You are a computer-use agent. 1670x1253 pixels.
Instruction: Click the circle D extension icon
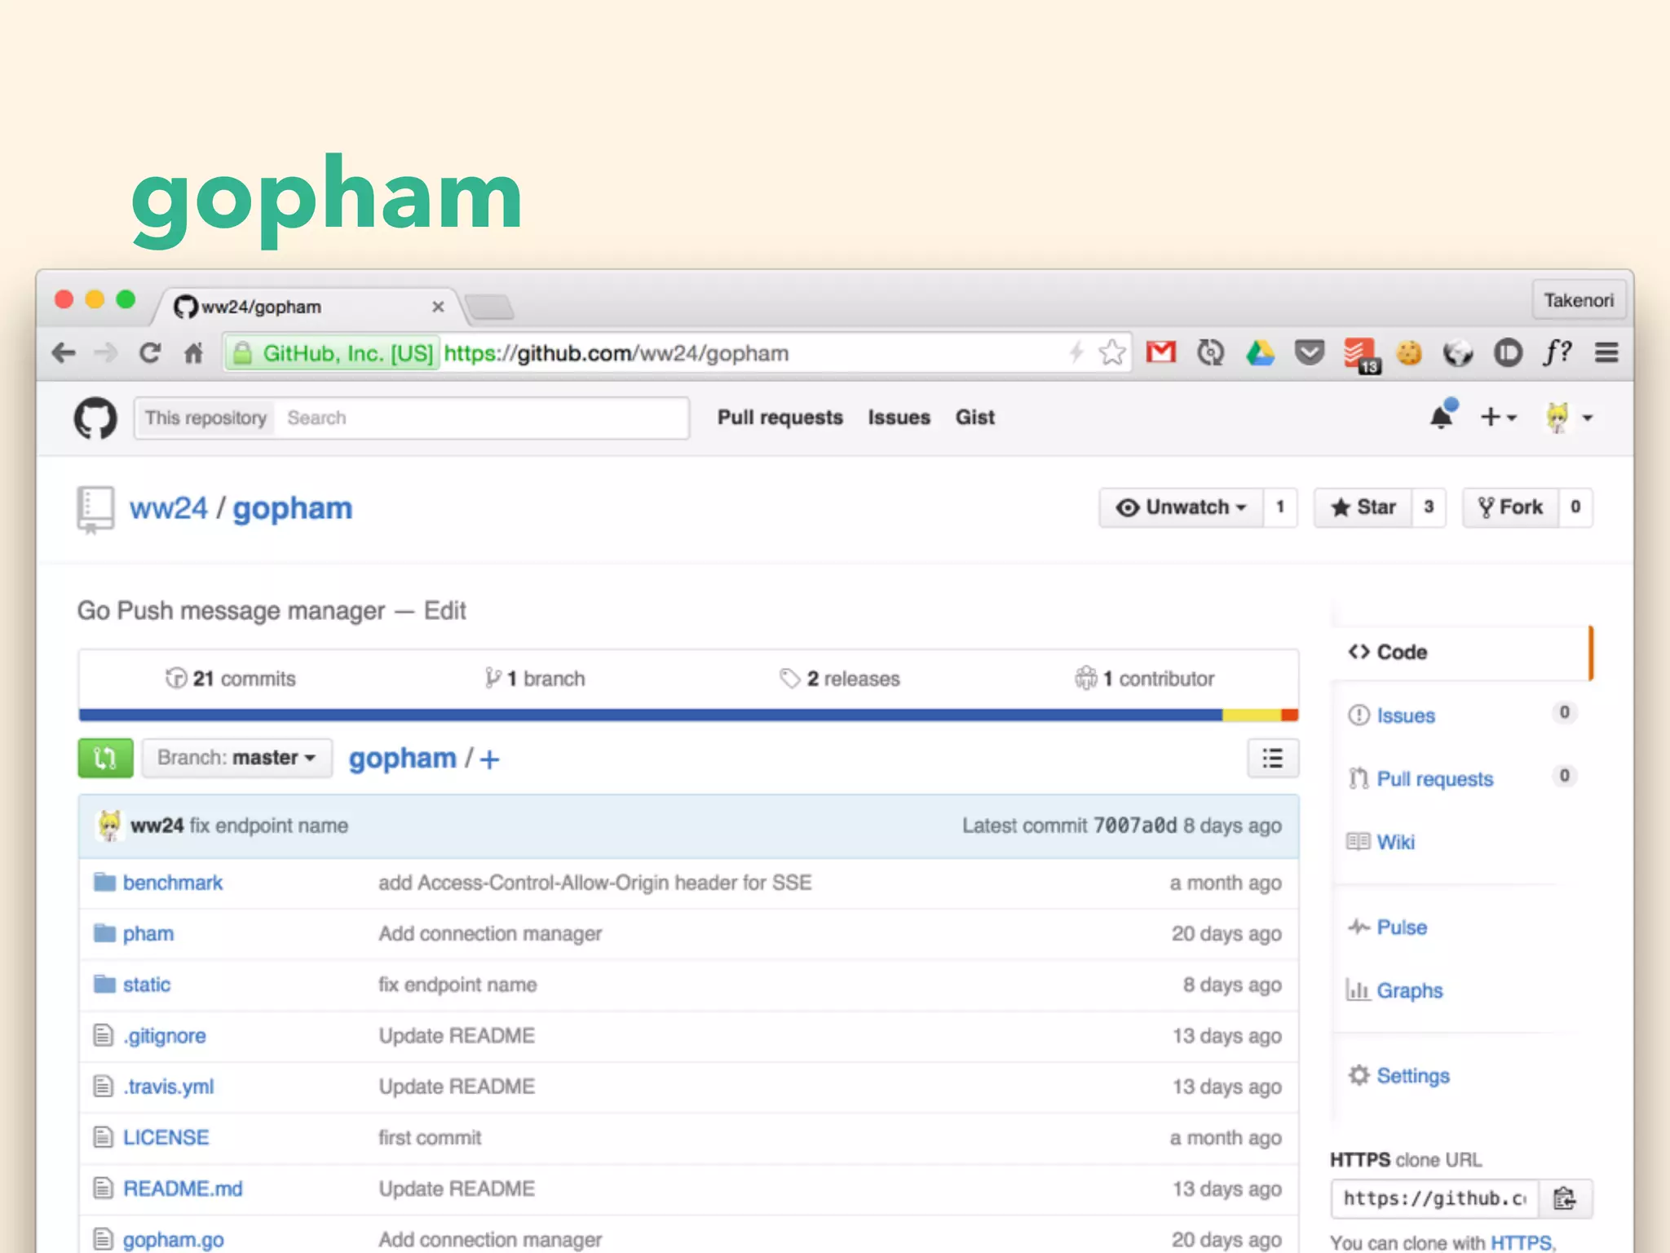point(1508,352)
